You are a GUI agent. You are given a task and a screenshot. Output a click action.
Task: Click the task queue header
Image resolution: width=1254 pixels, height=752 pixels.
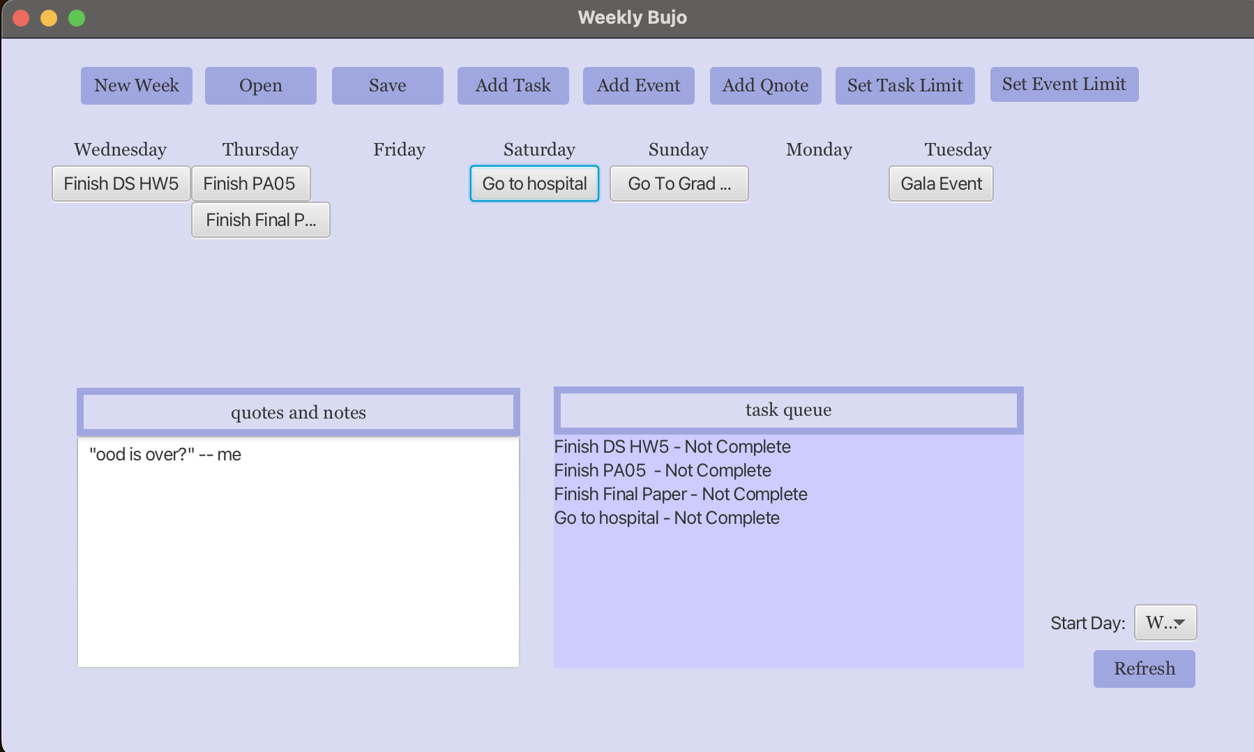coord(788,410)
